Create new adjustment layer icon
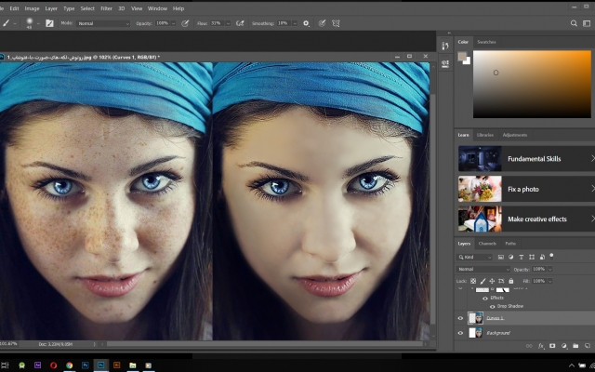 point(564,346)
